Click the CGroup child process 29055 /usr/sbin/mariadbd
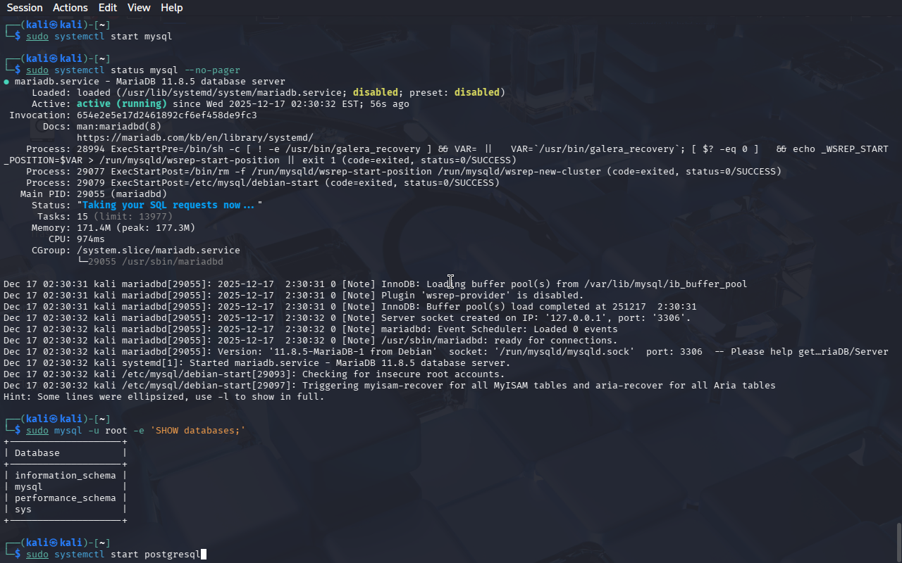This screenshot has height=563, width=902. coord(155,262)
